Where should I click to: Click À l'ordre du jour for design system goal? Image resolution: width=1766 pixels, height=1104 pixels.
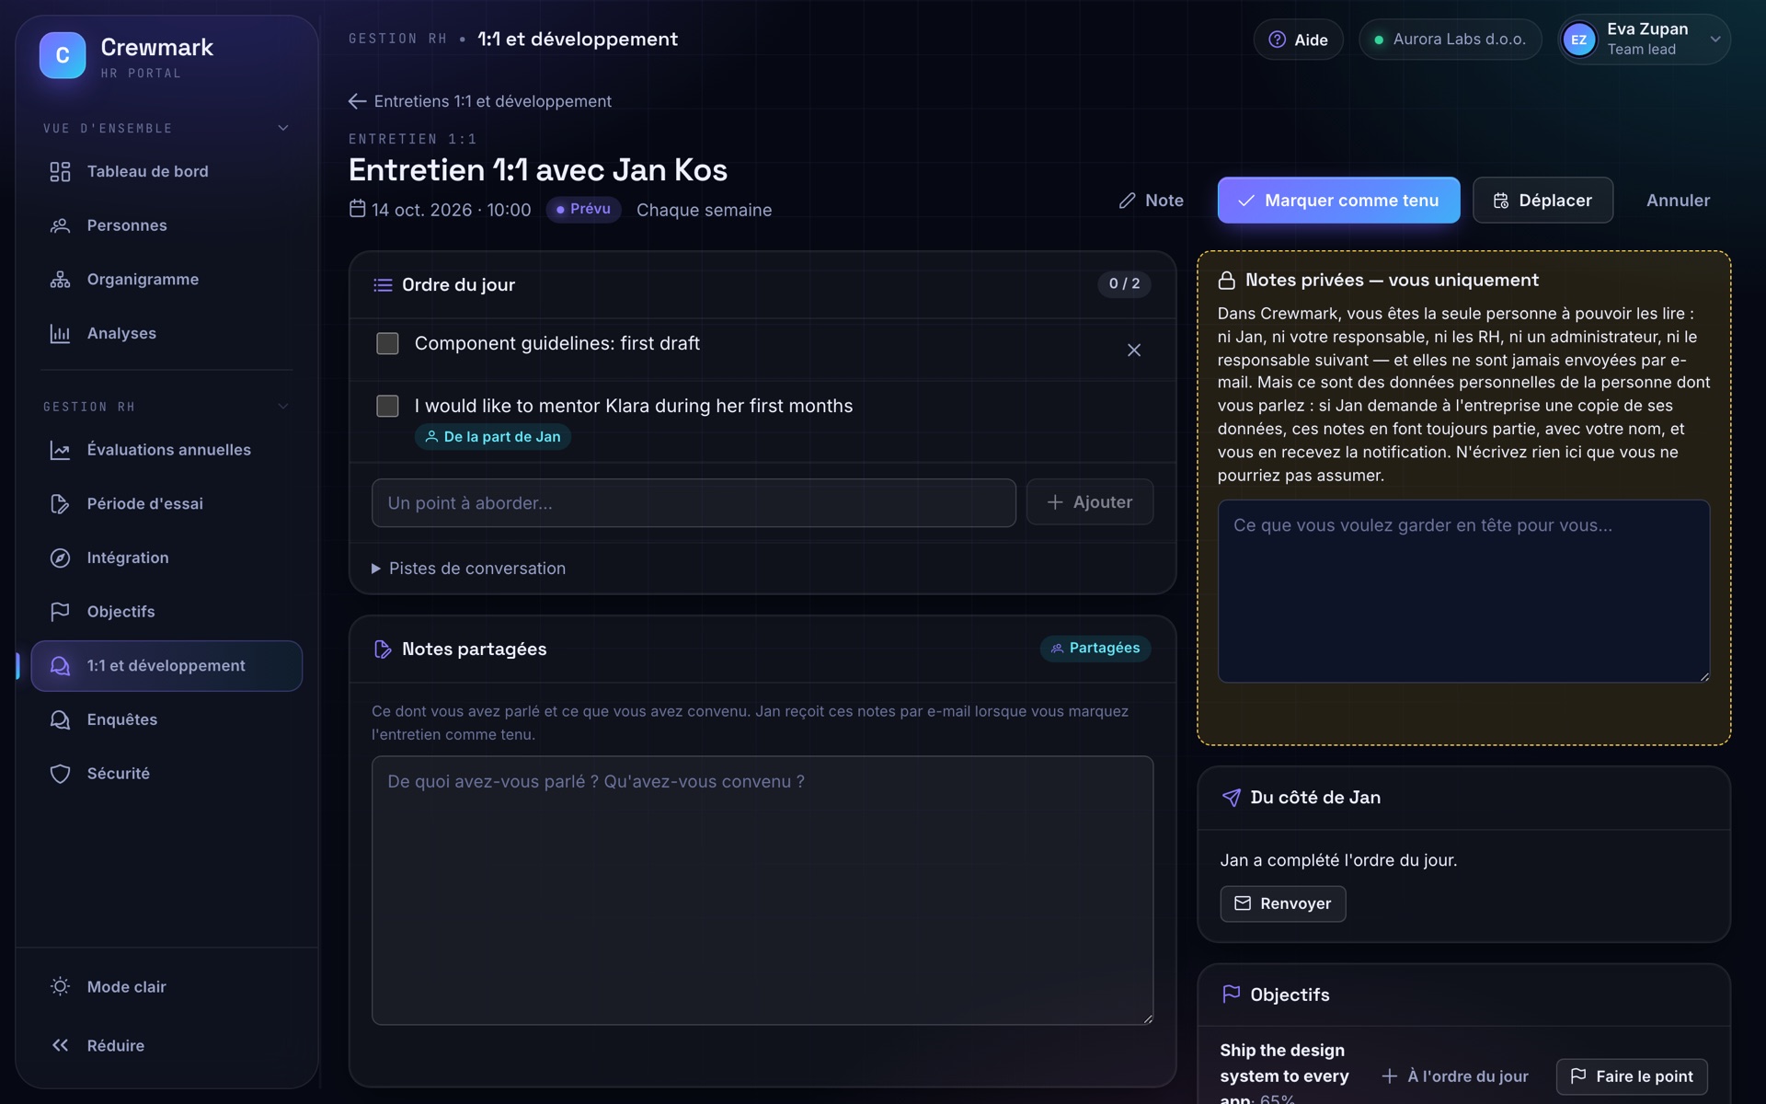pyautogui.click(x=1454, y=1076)
